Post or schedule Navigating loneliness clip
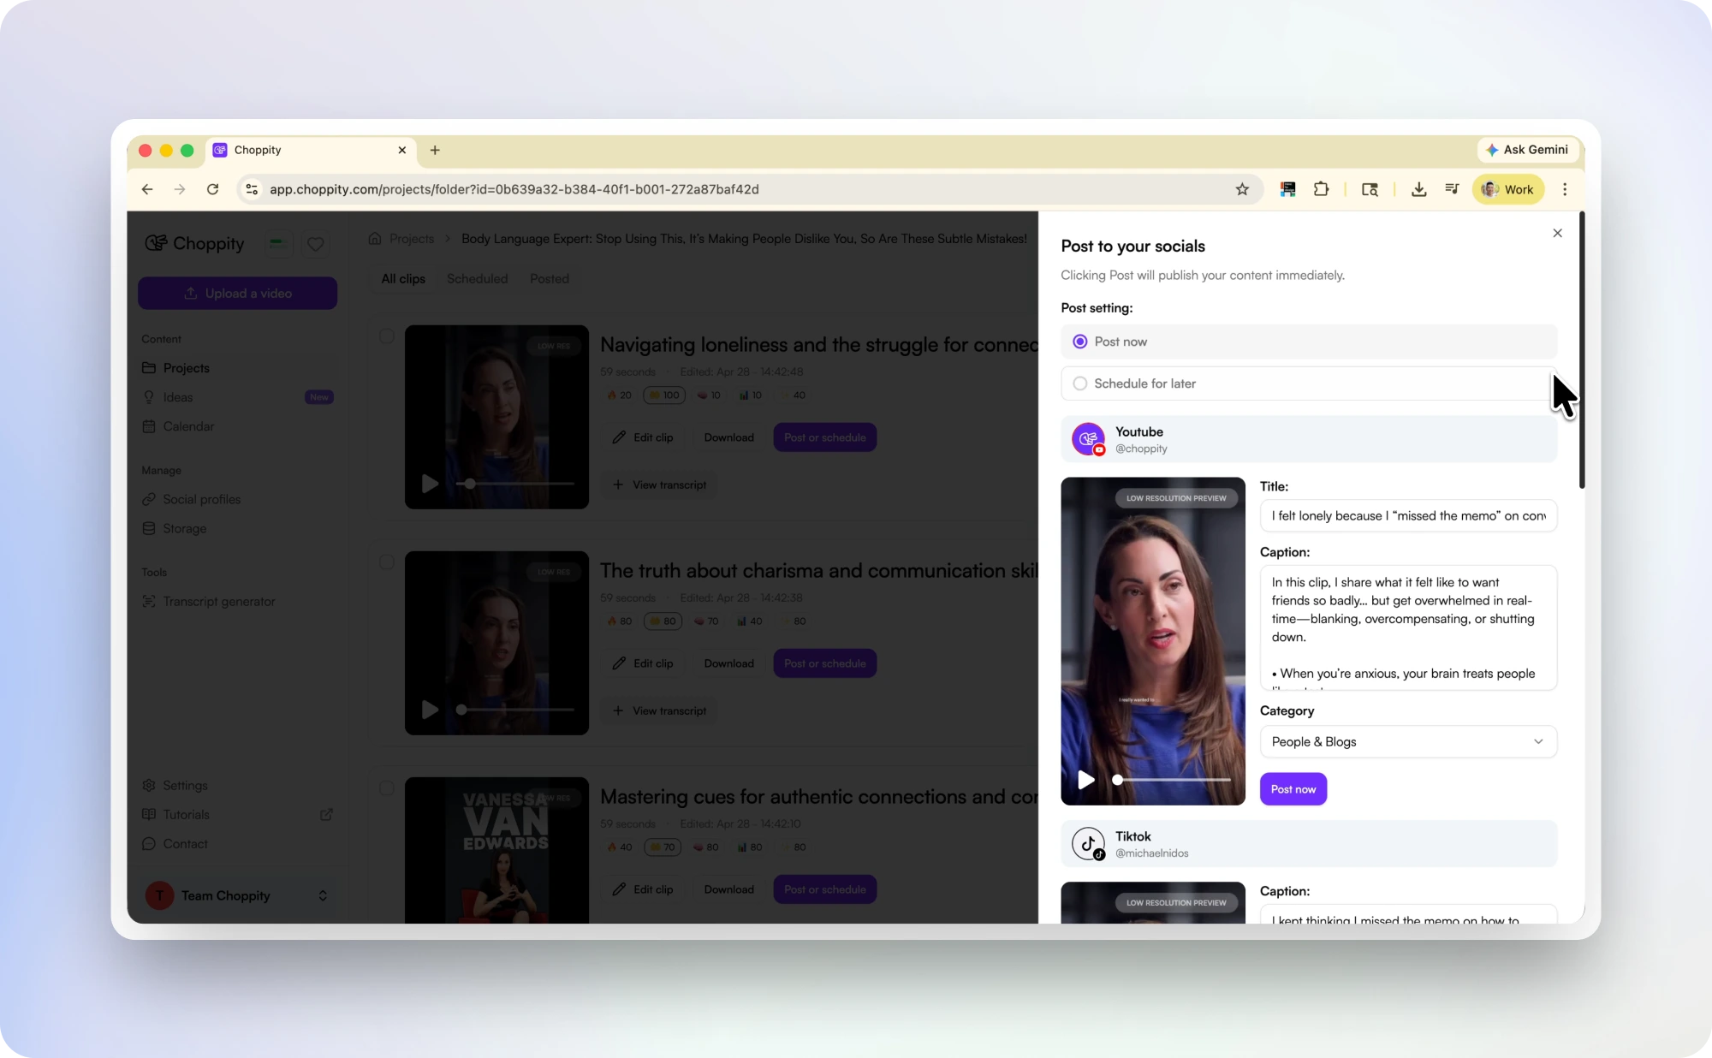This screenshot has height=1058, width=1712. coord(825,437)
